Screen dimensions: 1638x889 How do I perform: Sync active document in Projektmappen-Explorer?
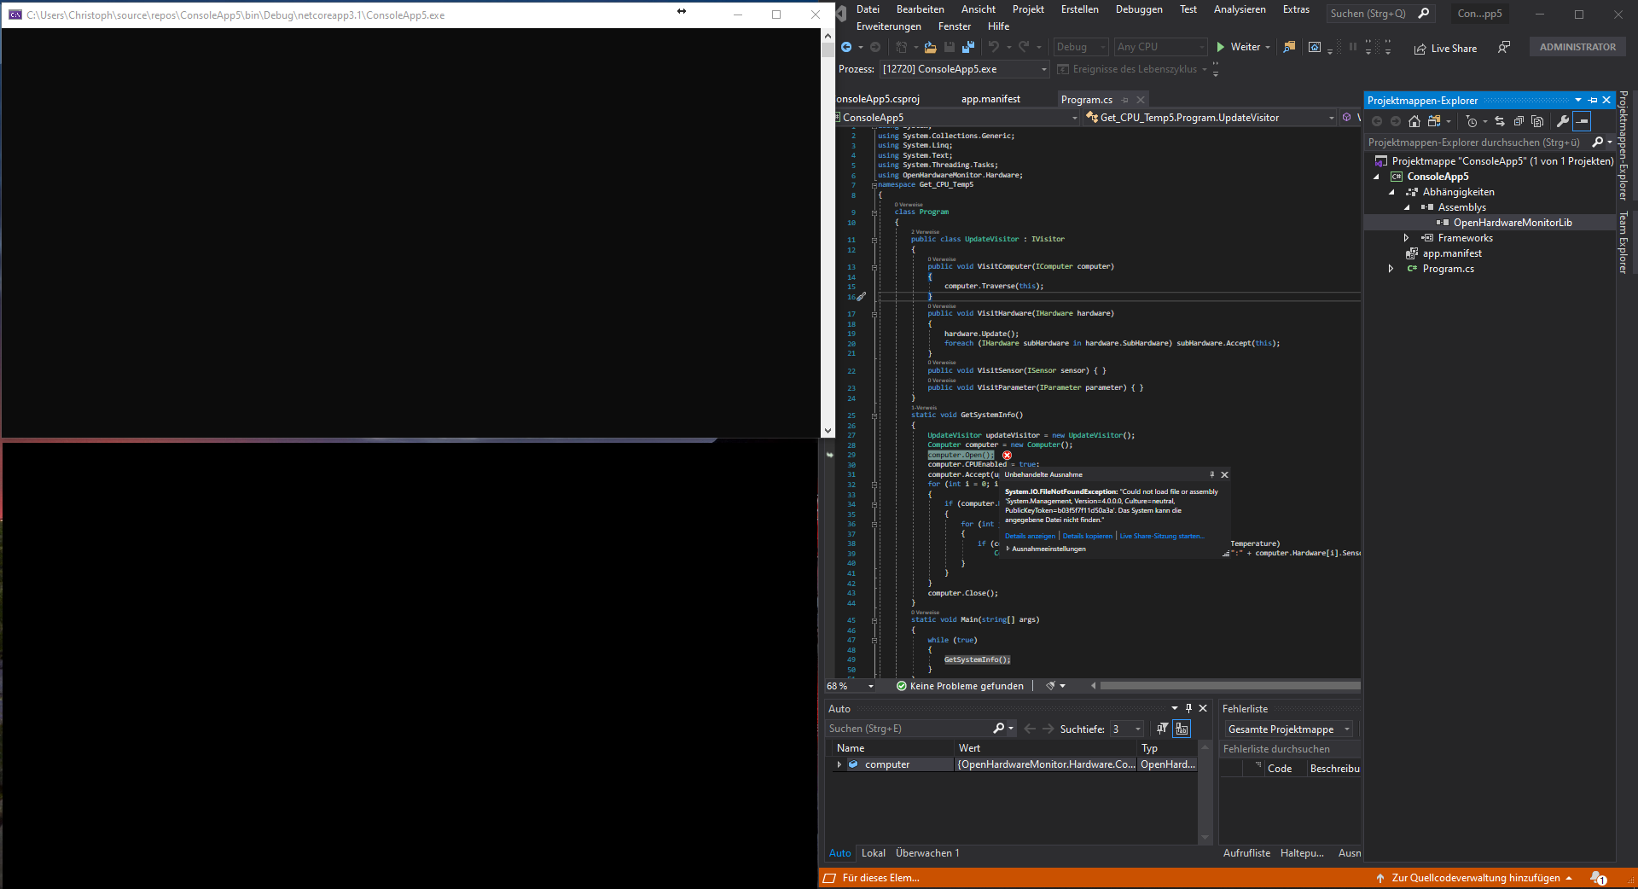tap(1499, 122)
